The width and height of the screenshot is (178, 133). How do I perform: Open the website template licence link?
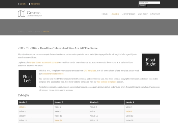click(x=53, y=74)
